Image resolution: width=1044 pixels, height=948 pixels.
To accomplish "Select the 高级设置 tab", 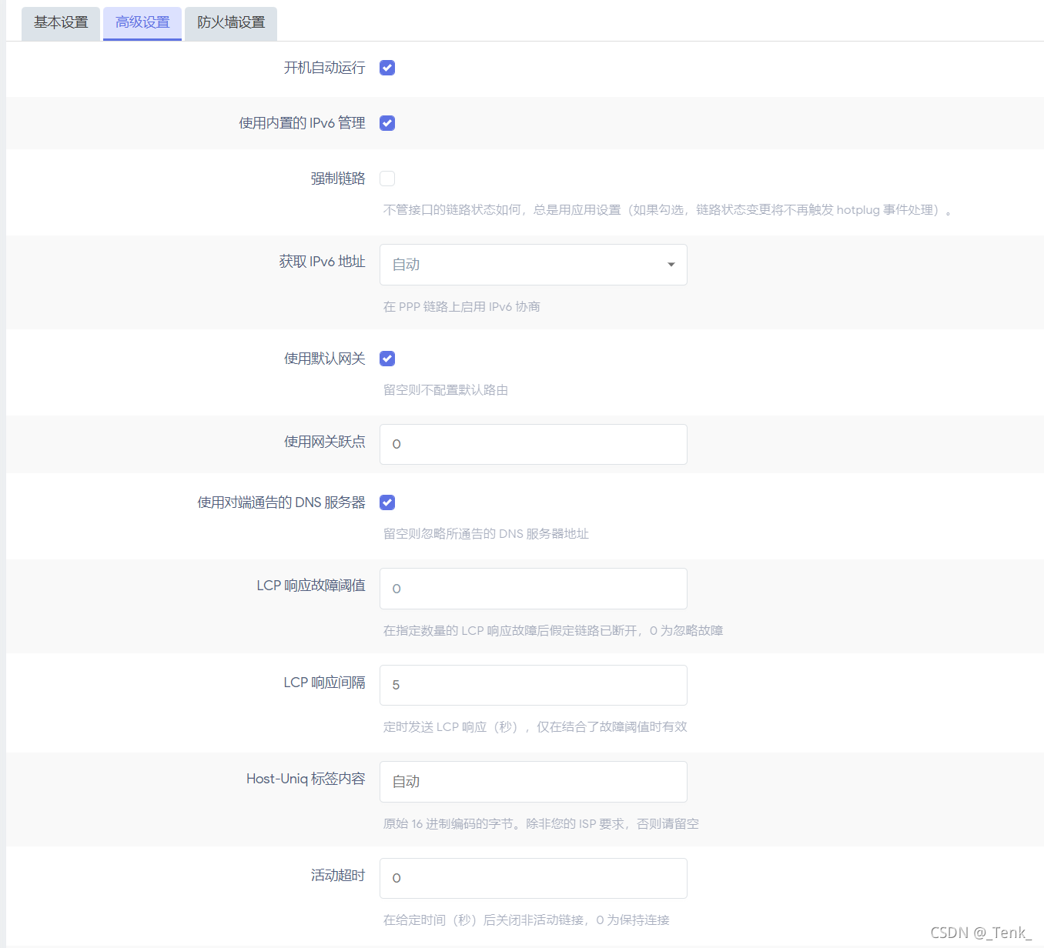I will pos(142,23).
